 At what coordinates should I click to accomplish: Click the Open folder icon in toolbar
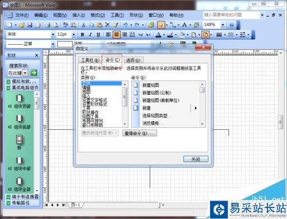22,25
